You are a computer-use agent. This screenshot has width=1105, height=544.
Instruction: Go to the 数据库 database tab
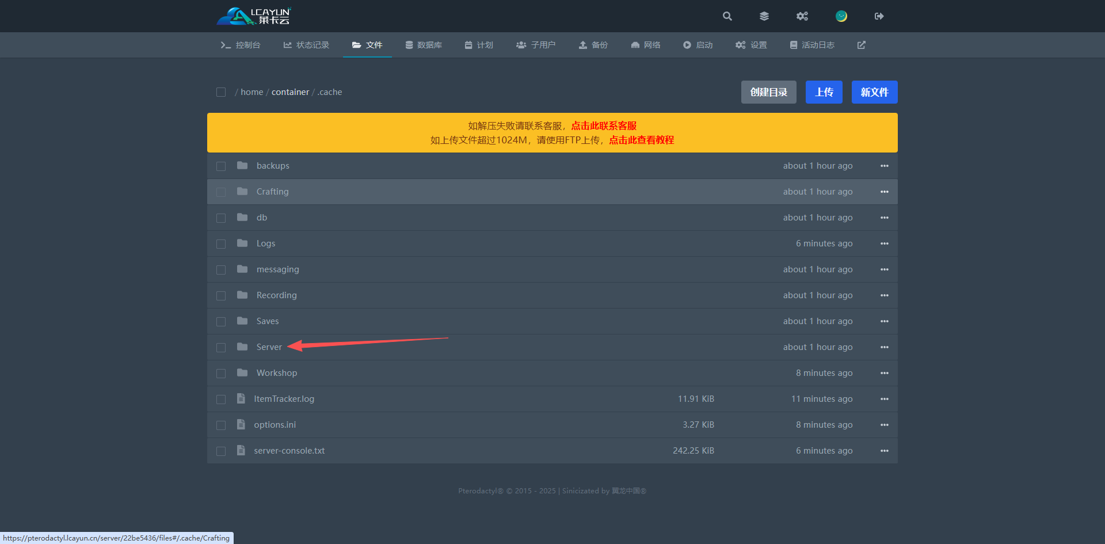coord(424,45)
